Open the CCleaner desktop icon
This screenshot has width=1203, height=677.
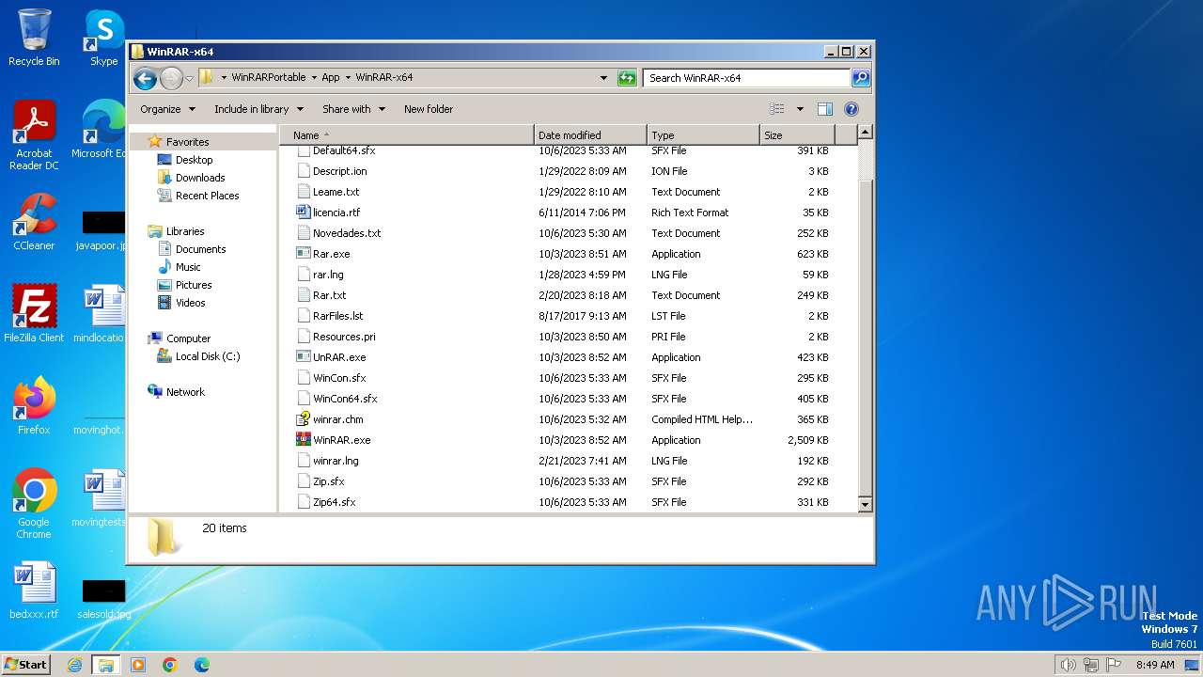(x=34, y=222)
